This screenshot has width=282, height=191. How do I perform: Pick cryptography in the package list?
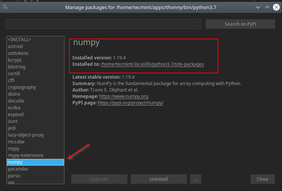click(x=22, y=87)
